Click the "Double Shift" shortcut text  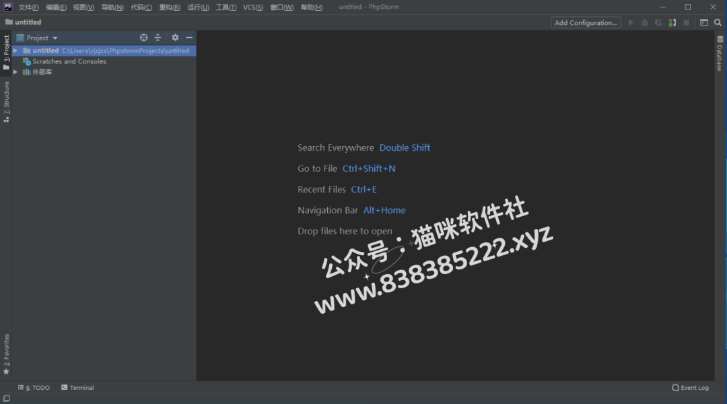coord(405,147)
